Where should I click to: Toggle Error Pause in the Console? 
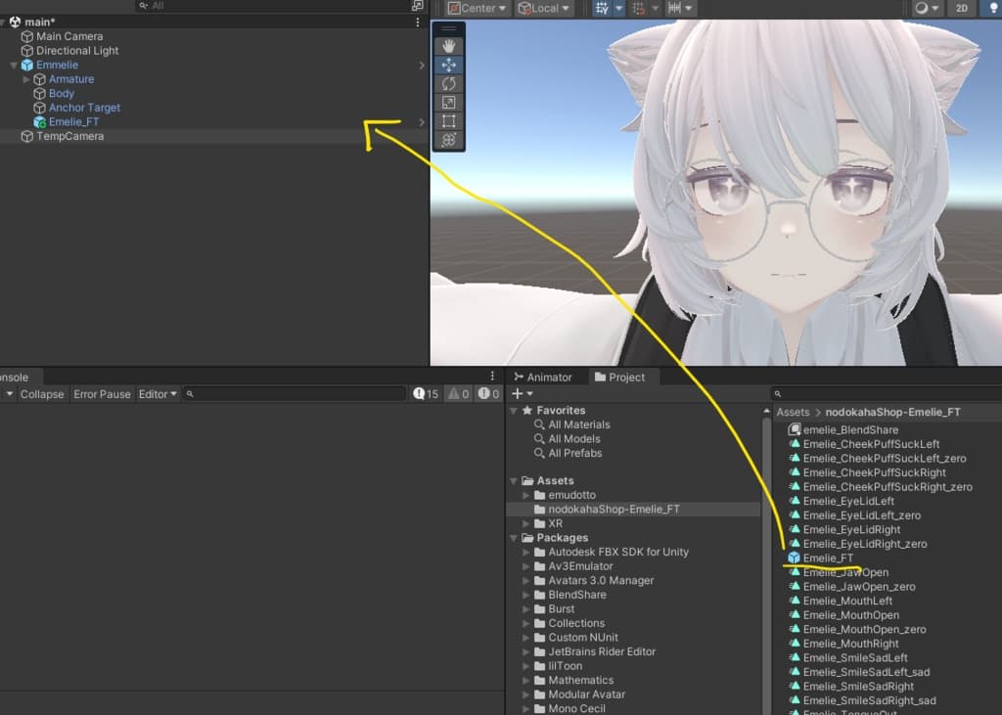point(102,394)
